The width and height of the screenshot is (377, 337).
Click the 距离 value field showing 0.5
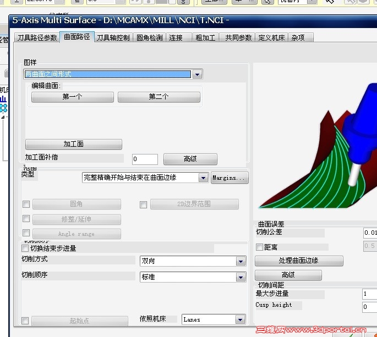(x=370, y=246)
